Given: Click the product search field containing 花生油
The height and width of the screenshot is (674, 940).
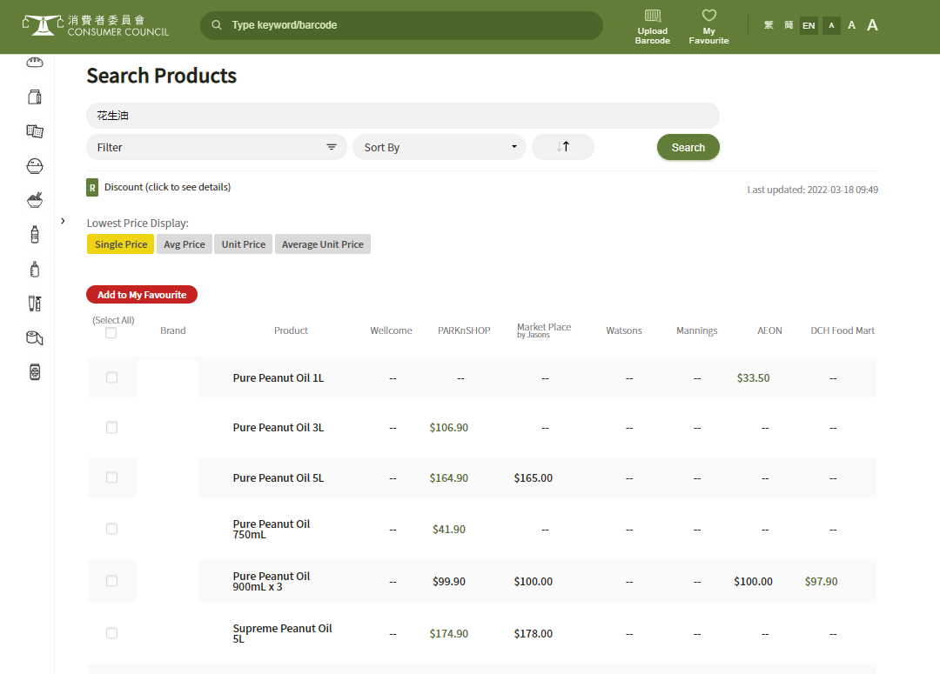Looking at the screenshot, I should [403, 116].
